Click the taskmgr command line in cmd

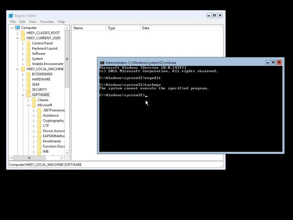click(x=130, y=85)
